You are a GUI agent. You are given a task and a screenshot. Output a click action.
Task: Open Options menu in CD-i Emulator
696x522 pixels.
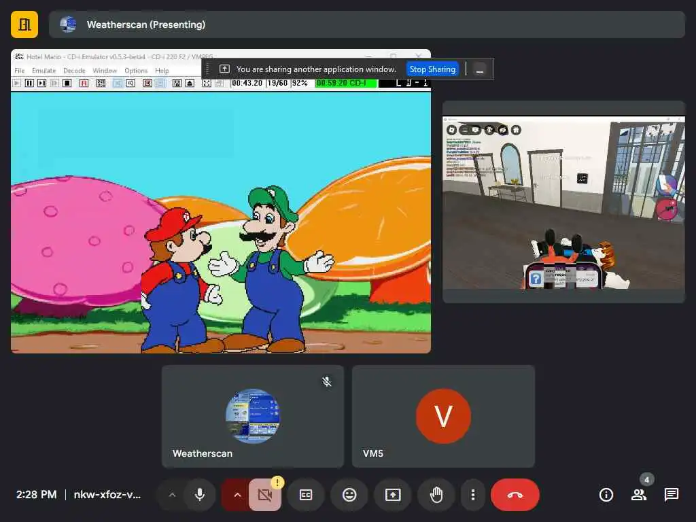tap(136, 71)
